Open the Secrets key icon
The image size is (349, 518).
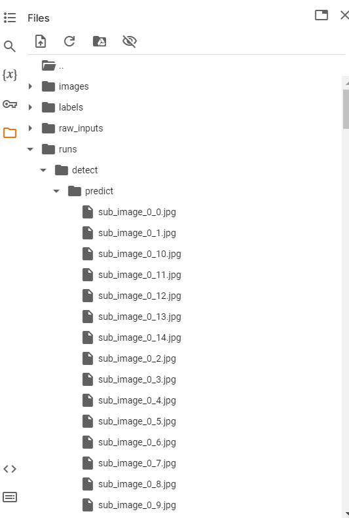tap(10, 105)
